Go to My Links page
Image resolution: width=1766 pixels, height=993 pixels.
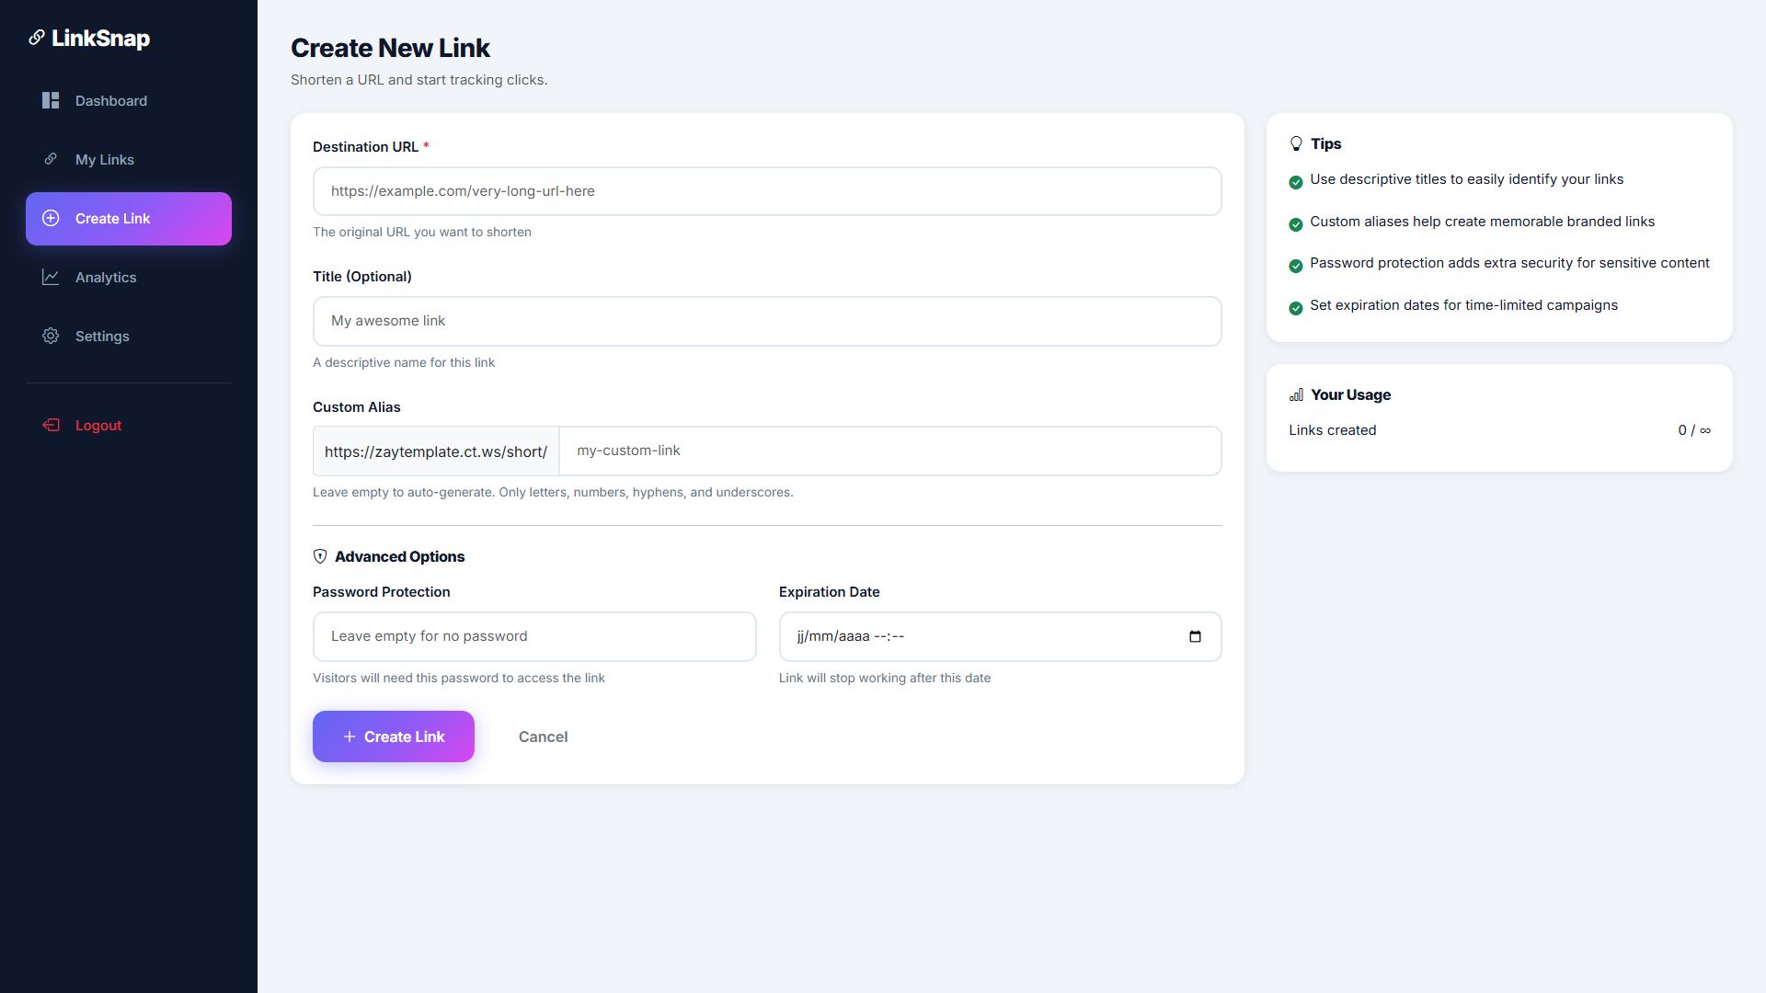[x=105, y=160]
